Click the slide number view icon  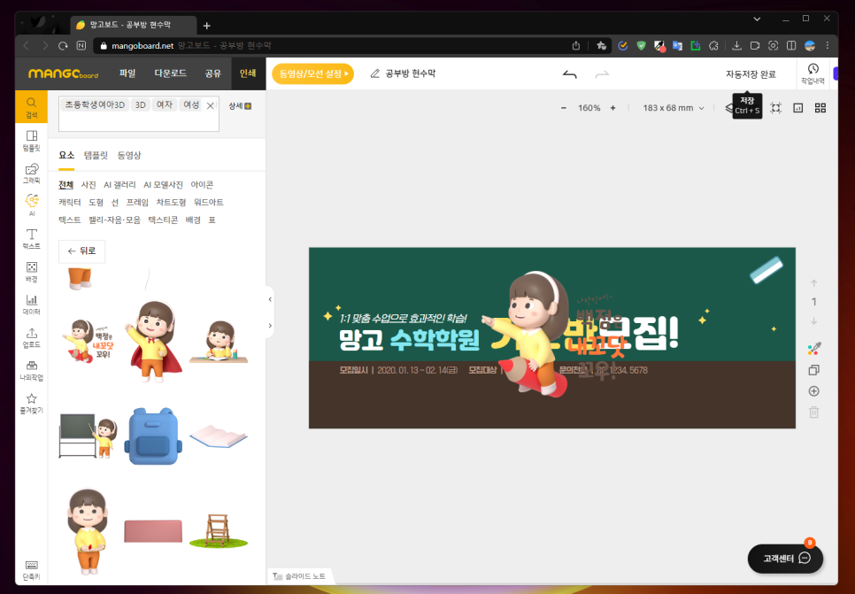point(798,108)
